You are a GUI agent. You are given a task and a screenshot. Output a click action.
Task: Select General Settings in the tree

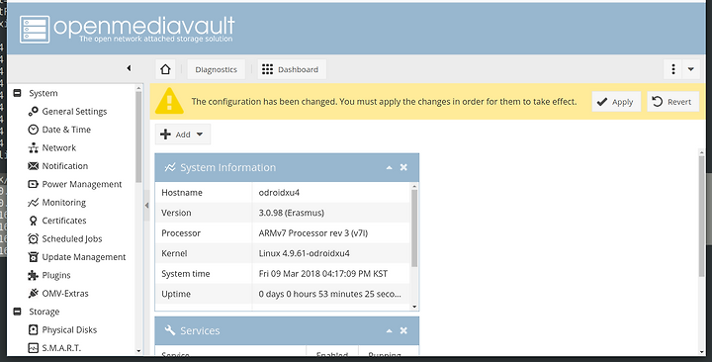[74, 112]
